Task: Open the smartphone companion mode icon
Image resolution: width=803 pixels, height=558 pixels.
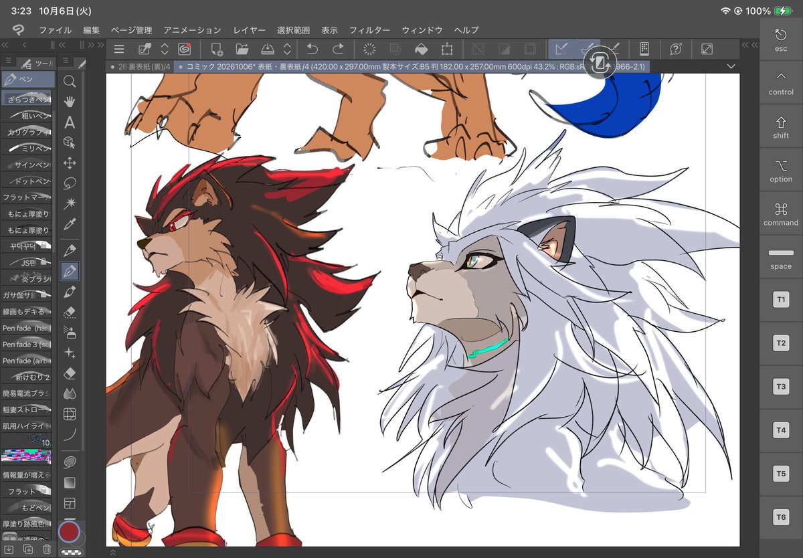Action: pos(644,49)
